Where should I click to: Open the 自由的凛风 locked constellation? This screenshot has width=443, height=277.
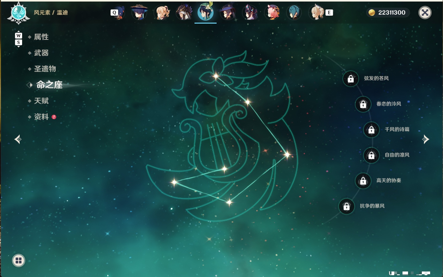coord(371,155)
